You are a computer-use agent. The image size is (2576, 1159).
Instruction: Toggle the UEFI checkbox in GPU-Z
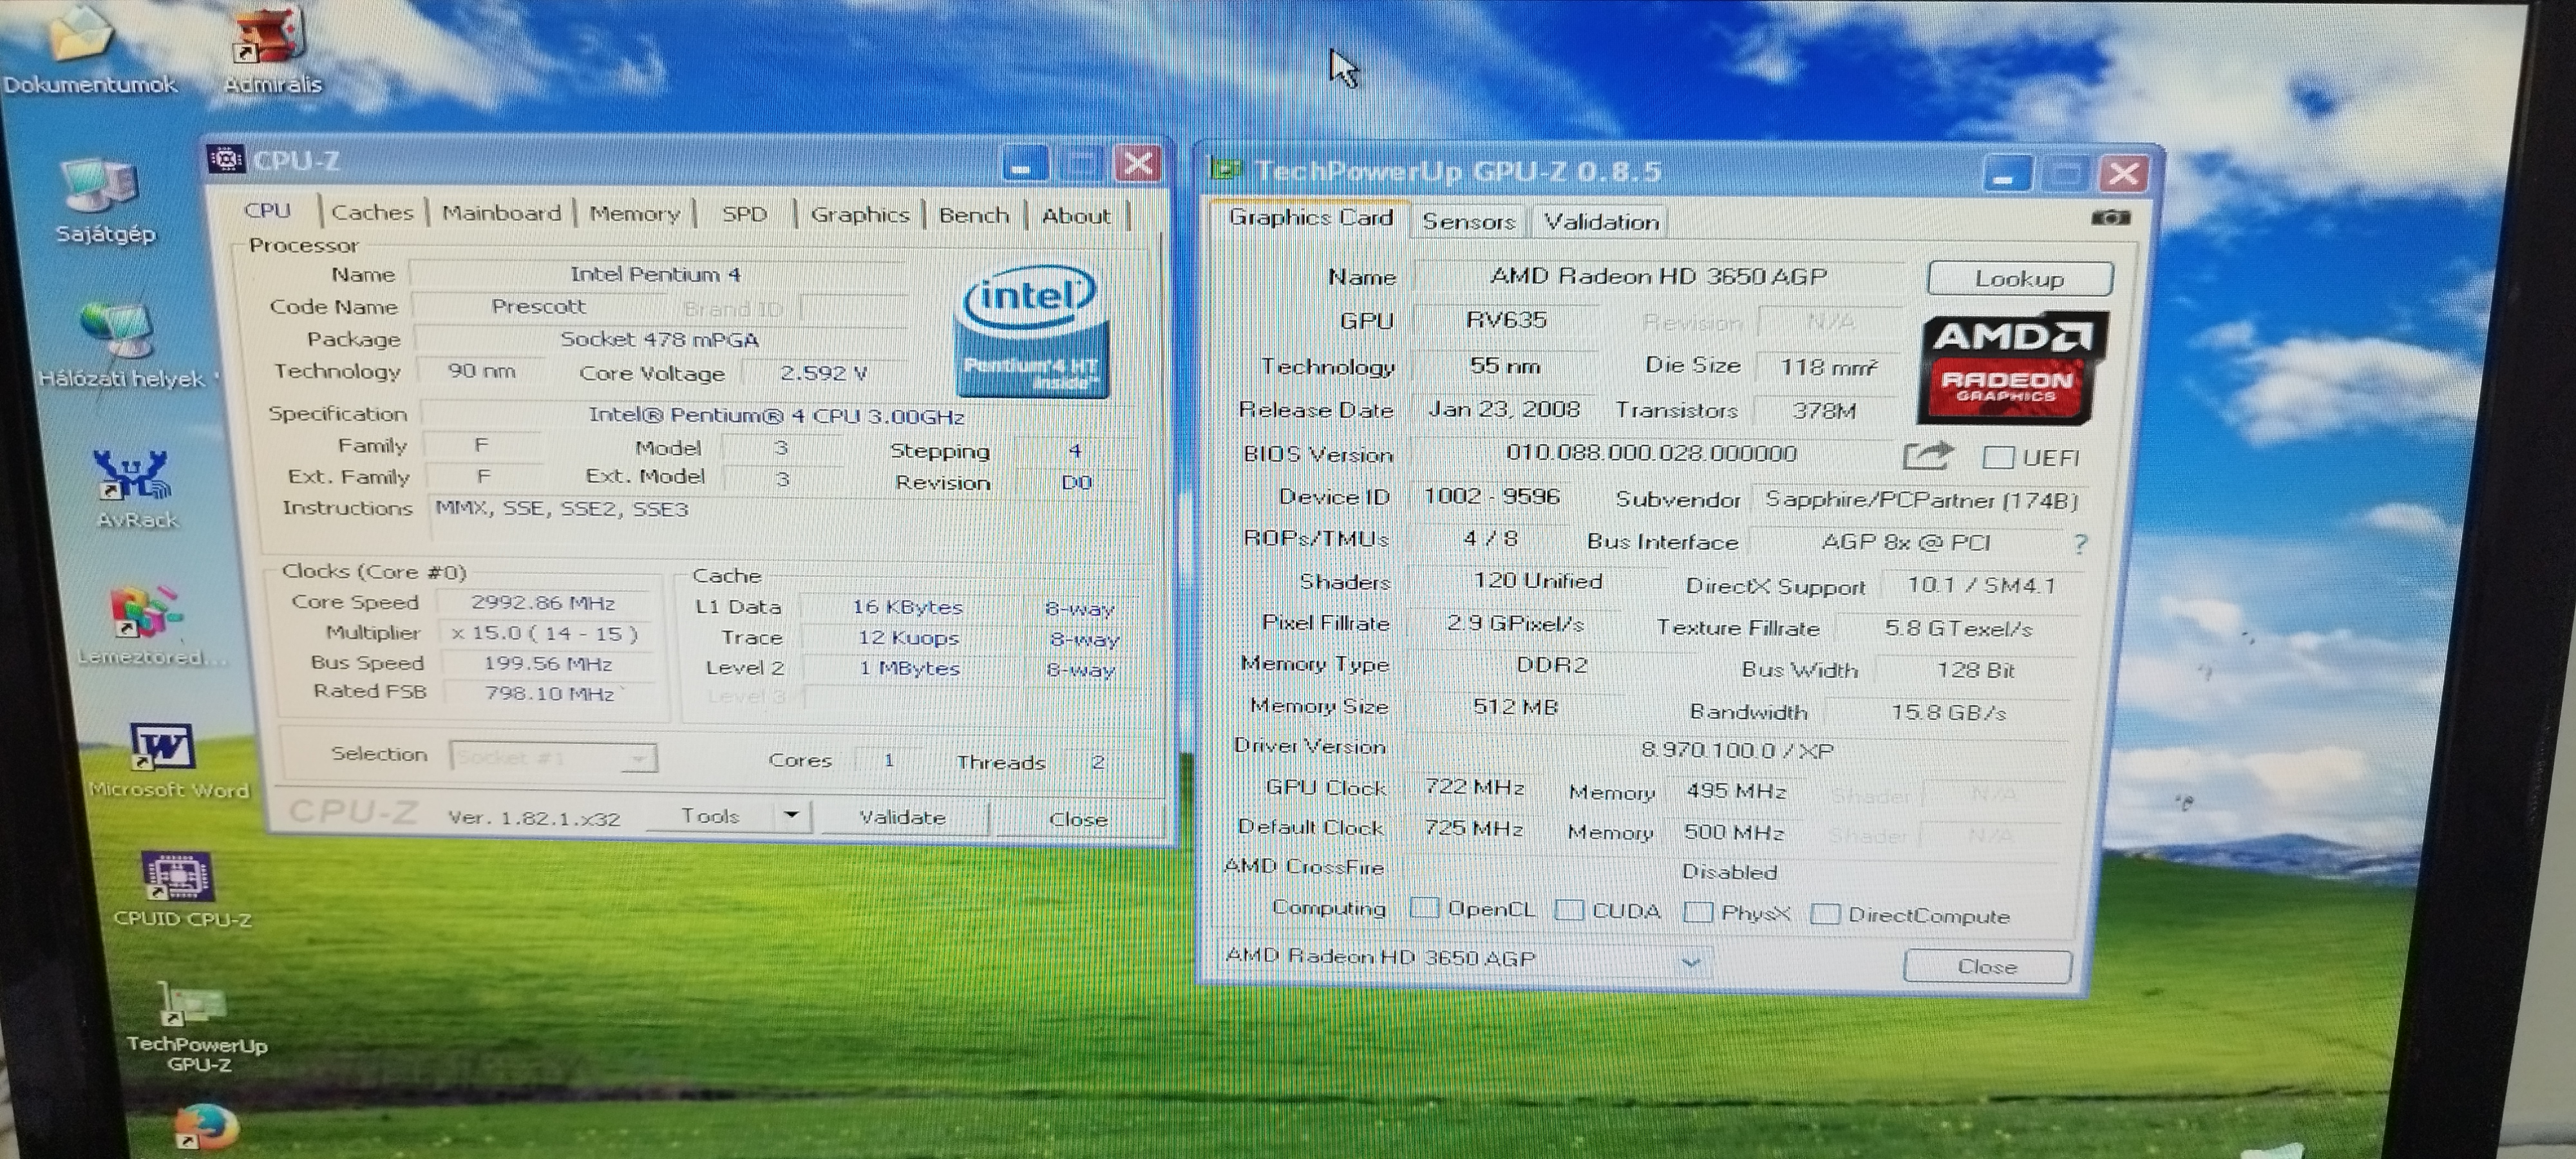pyautogui.click(x=1997, y=458)
